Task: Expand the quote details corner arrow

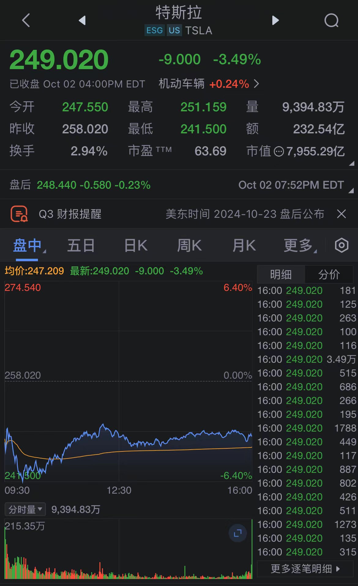Action: click(352, 164)
